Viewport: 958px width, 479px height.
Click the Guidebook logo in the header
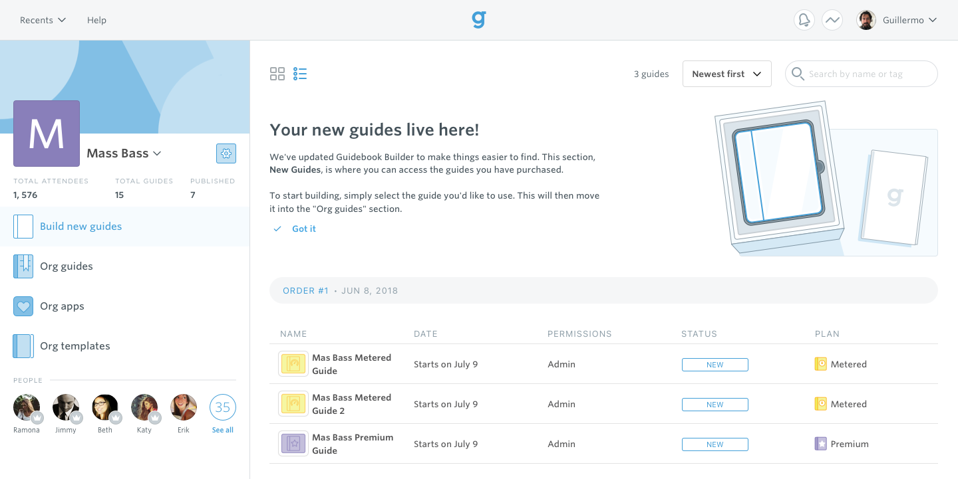pos(479,20)
